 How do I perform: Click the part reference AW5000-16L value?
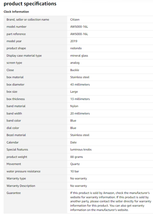tap(79, 34)
